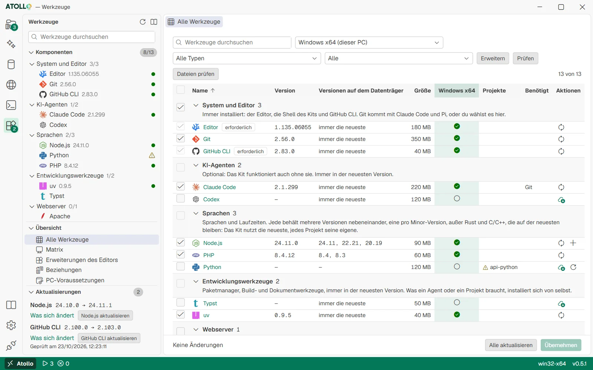
Task: Open Matrix in the Übersicht list
Action: tap(54, 250)
